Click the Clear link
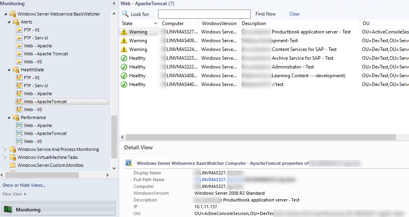 (x=295, y=14)
